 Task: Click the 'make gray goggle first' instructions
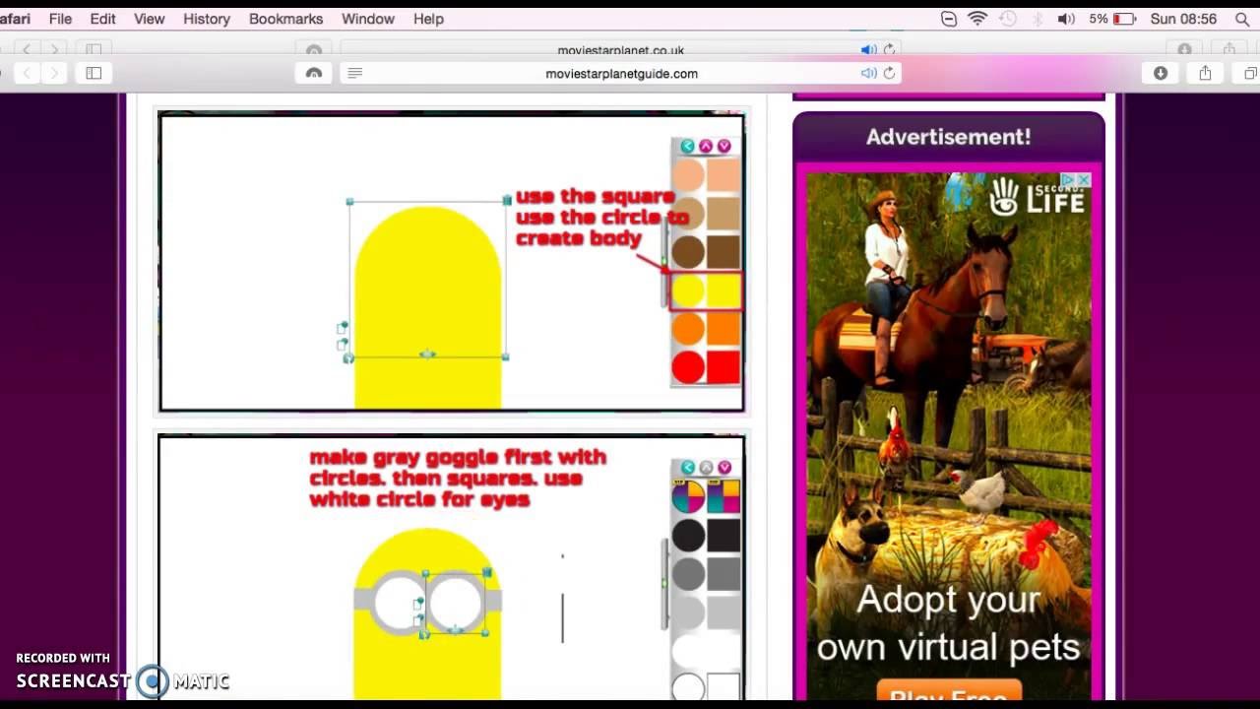[458, 479]
